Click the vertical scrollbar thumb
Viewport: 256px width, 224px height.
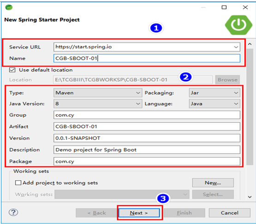click(250, 107)
